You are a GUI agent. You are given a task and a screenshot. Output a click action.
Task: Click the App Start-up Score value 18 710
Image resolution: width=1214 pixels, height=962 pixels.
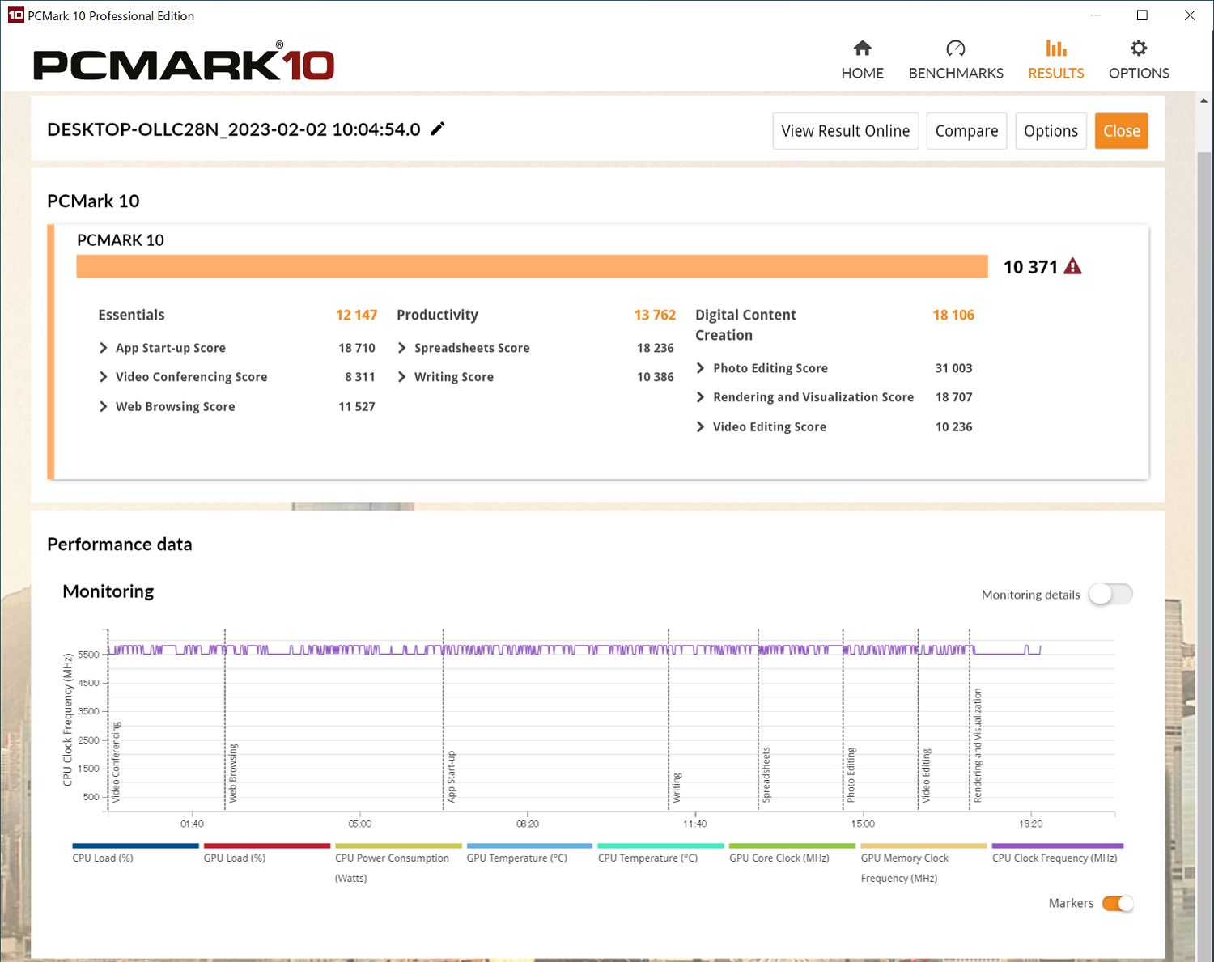357,348
